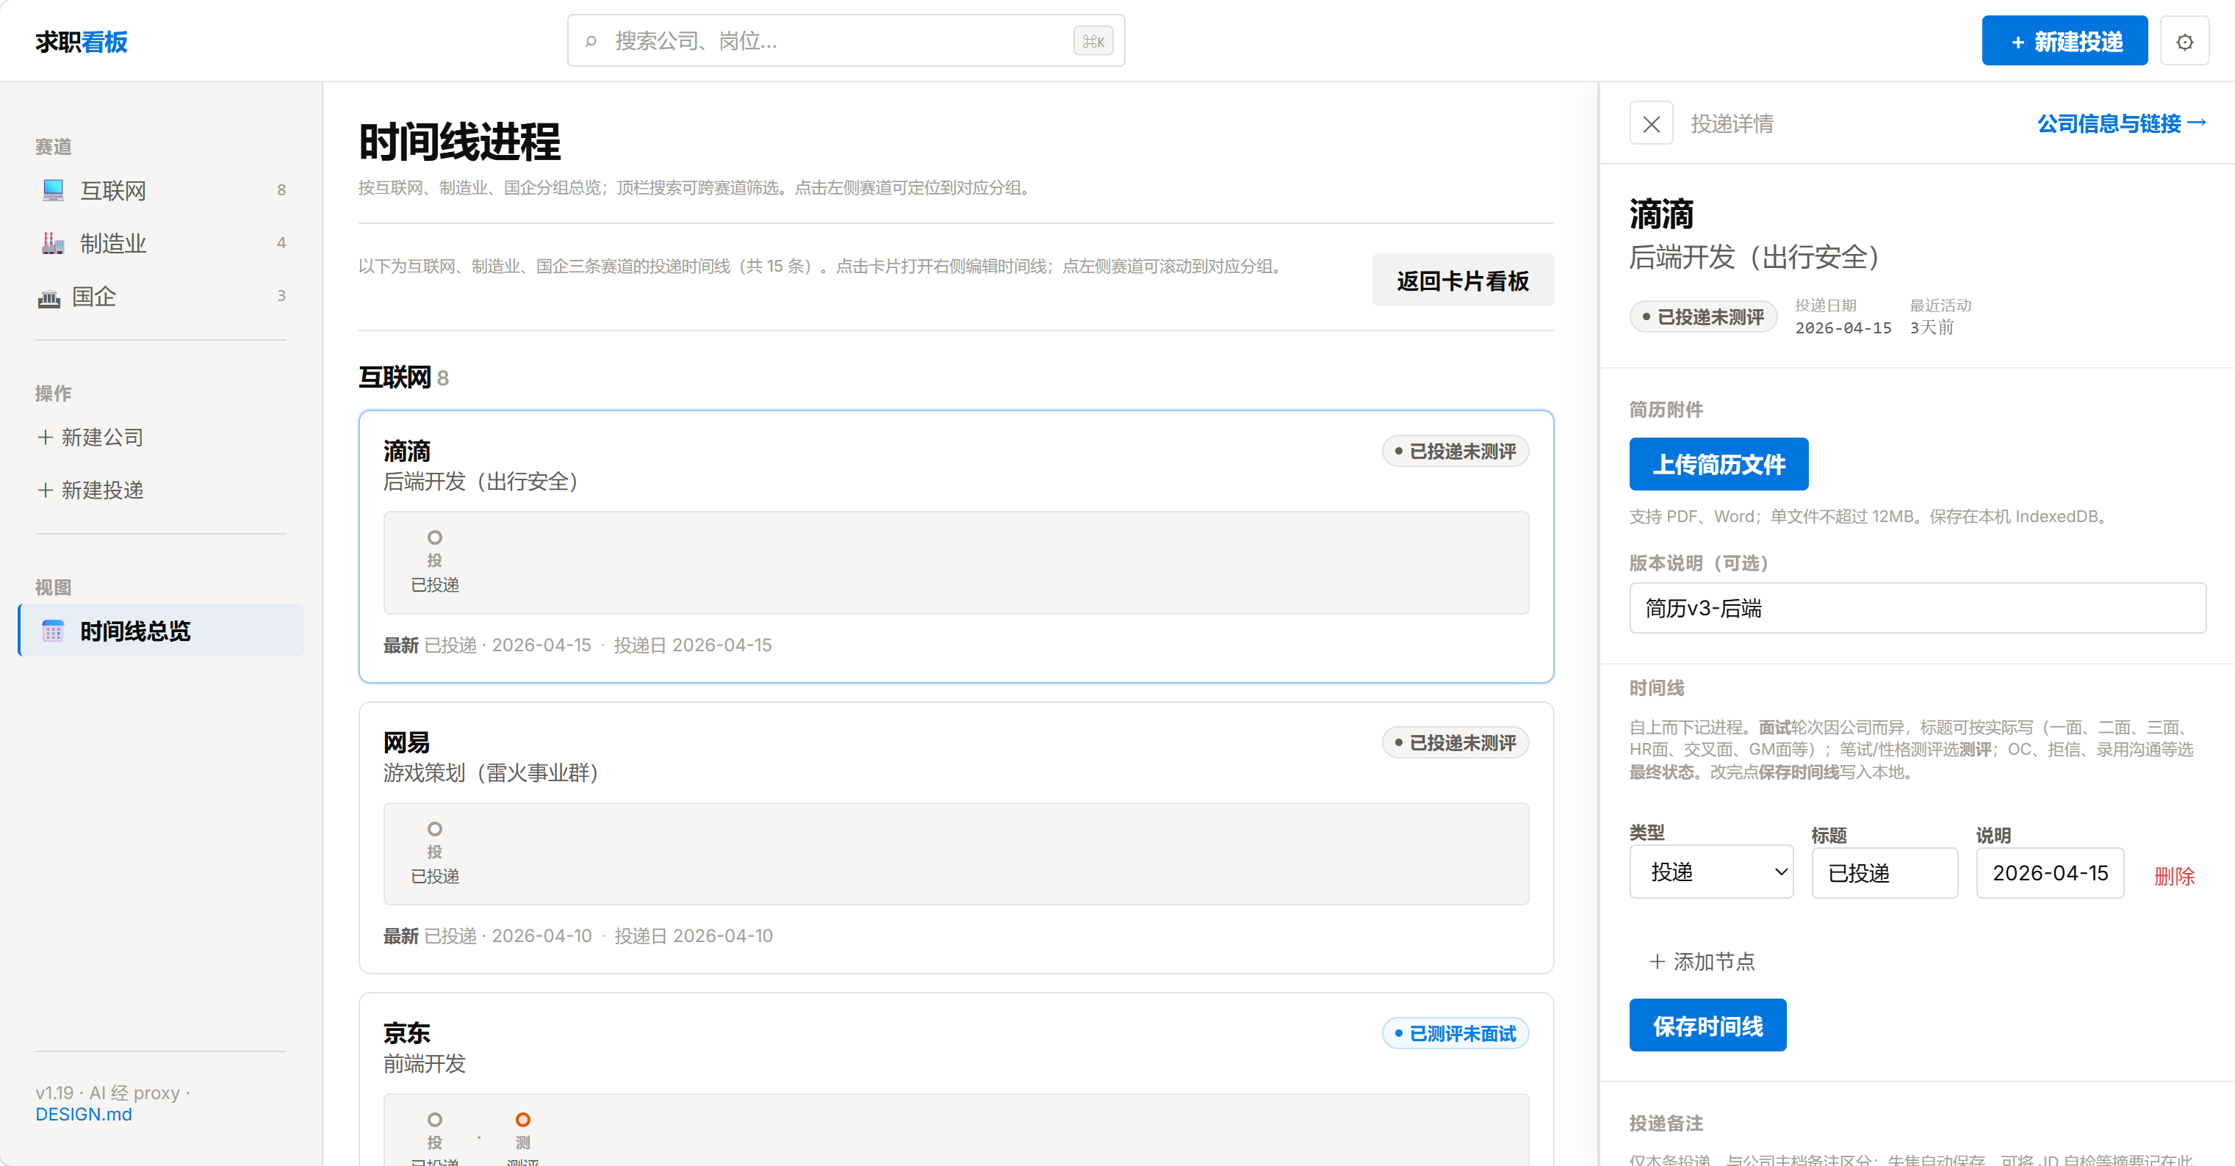Edit the 标题 field 已投递
The image size is (2235, 1166).
1885,873
